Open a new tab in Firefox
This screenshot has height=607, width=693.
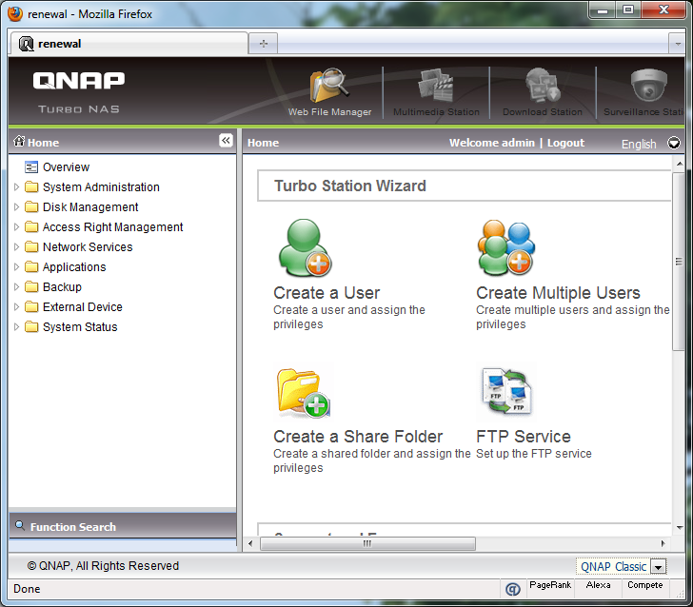tap(263, 44)
